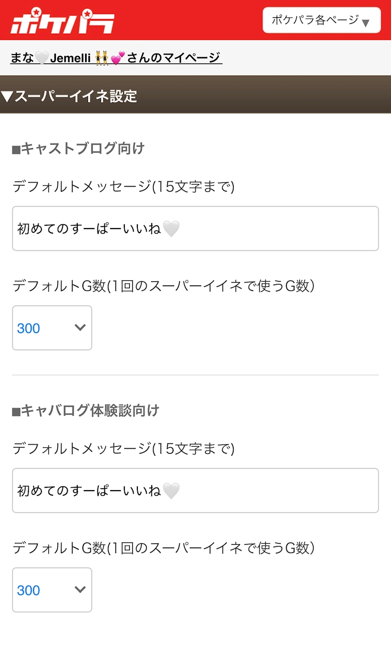Collapse the スーパーイイネ設定 section header
Image resolution: width=391 pixels, height=651 pixels.
pyautogui.click(x=195, y=96)
